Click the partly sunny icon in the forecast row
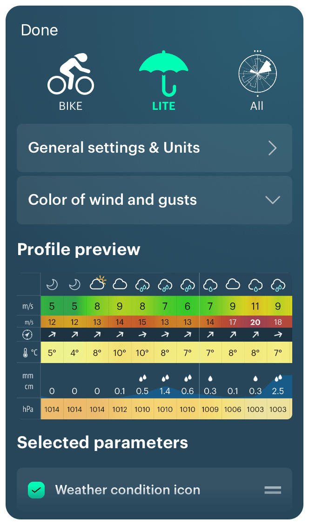 click(x=97, y=283)
